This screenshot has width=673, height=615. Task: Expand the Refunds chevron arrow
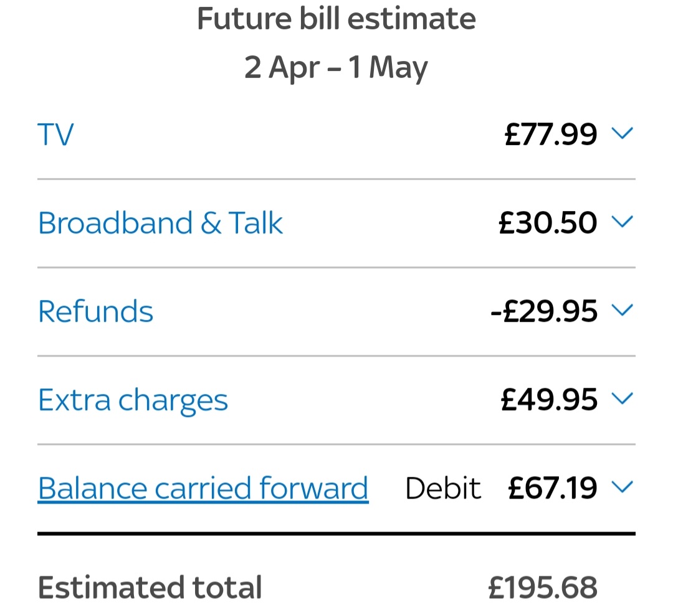tap(622, 310)
